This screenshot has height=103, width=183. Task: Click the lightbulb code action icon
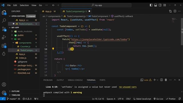(53, 49)
